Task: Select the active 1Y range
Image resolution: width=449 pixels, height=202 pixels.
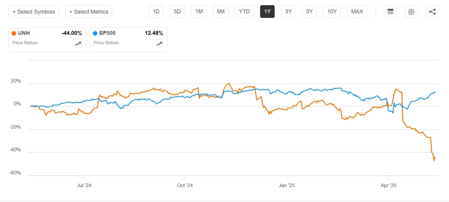Action: [x=267, y=12]
